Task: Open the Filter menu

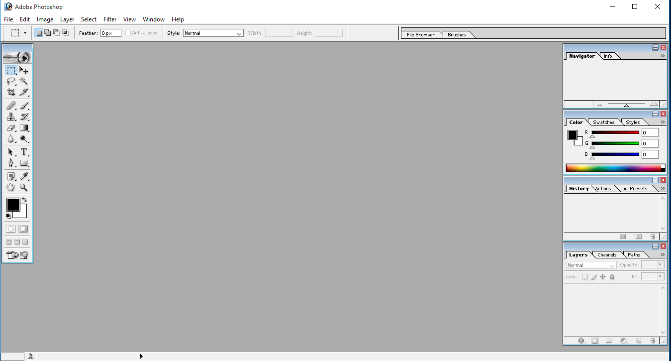Action: tap(110, 19)
